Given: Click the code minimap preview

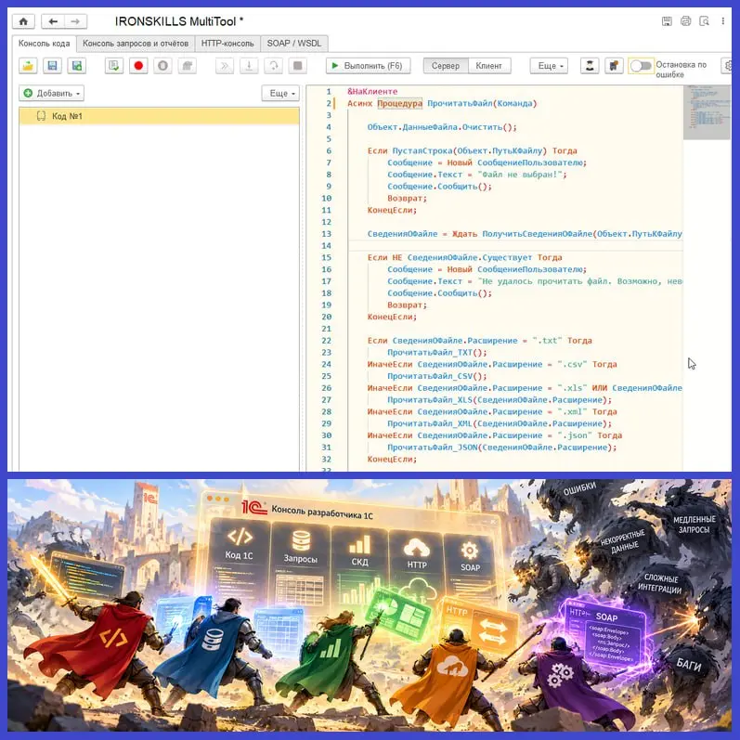Looking at the screenshot, I should click(x=707, y=112).
